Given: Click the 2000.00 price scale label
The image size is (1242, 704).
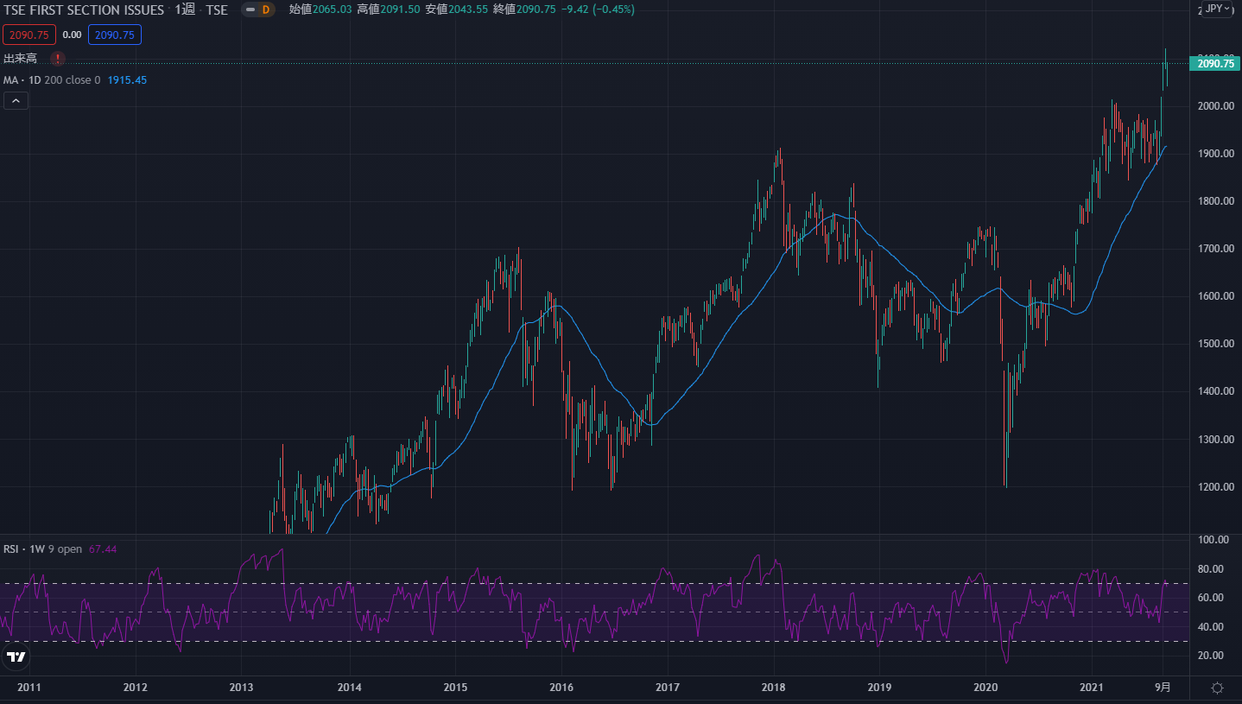Looking at the screenshot, I should coord(1214,105).
